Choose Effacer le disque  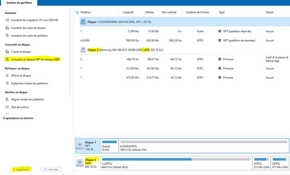coord(21,75)
